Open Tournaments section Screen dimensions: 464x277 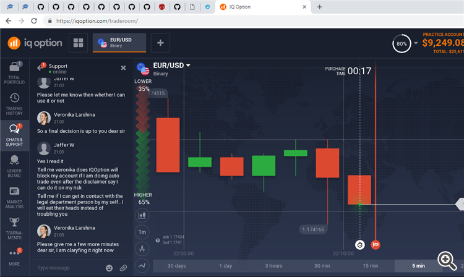pos(14,229)
